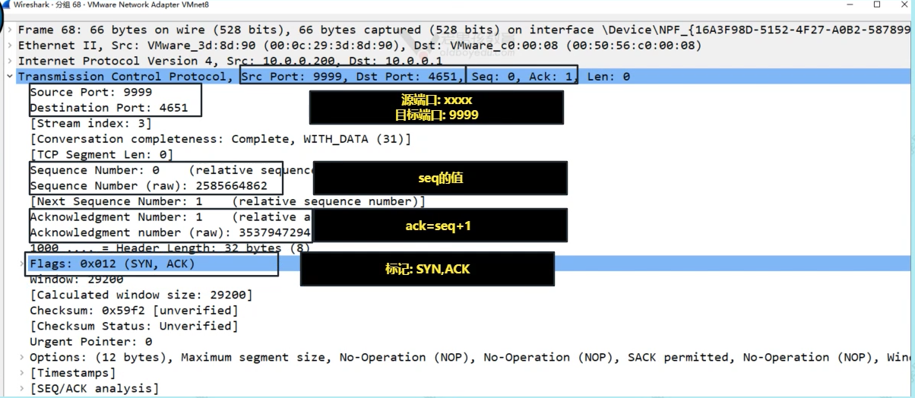Image resolution: width=915 pixels, height=398 pixels.
Task: Select the Flags: 0x012 (SYN, ACK) row
Action: point(112,264)
